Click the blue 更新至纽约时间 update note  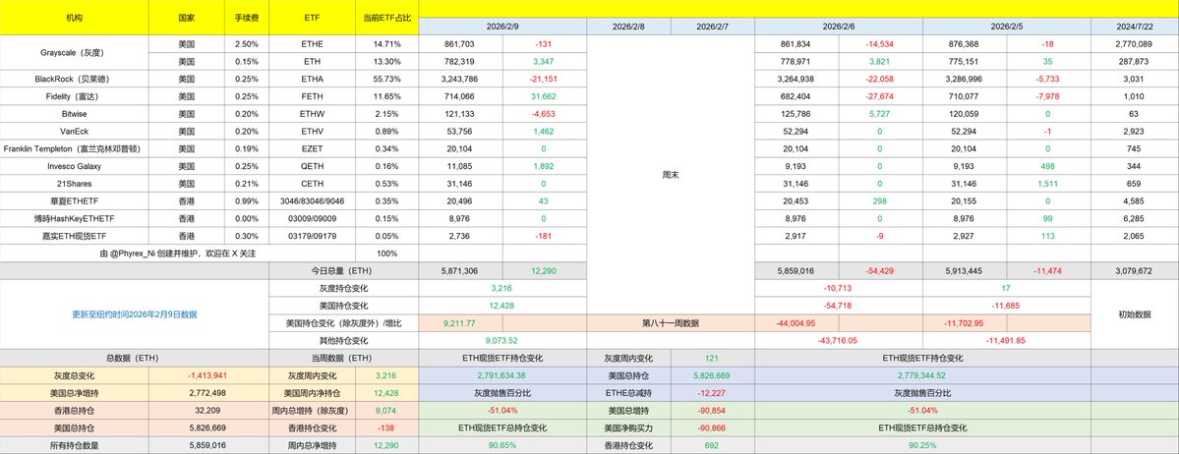[x=134, y=314]
